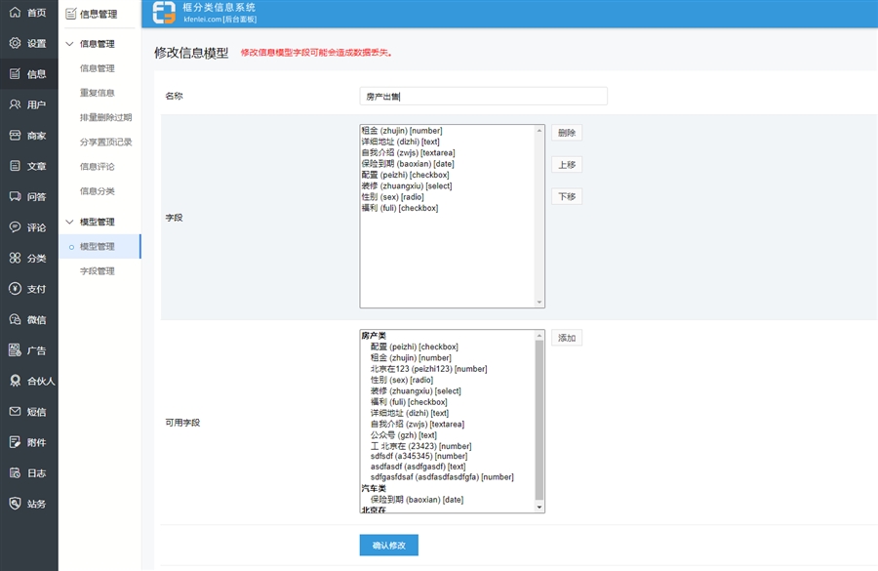Click the 删除 button beside fields
This screenshot has height=571, width=878.
[566, 133]
